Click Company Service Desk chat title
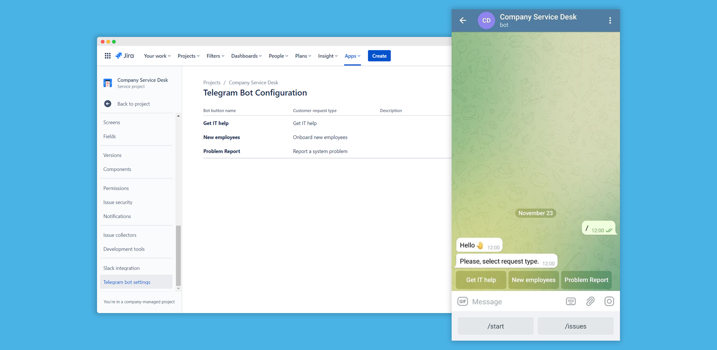This screenshot has height=350, width=717. point(538,17)
